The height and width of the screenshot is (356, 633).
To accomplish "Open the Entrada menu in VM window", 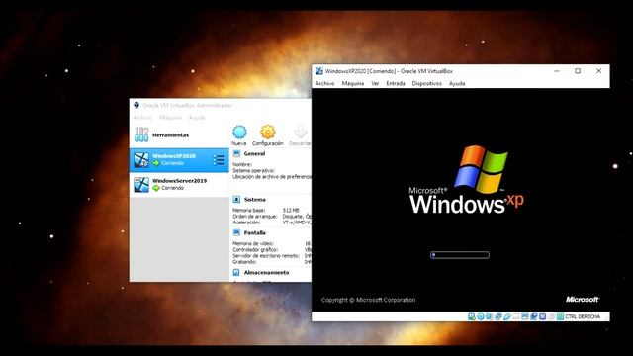I will click(x=396, y=83).
